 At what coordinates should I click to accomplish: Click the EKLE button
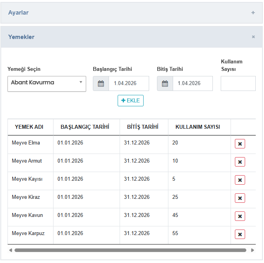(131, 101)
